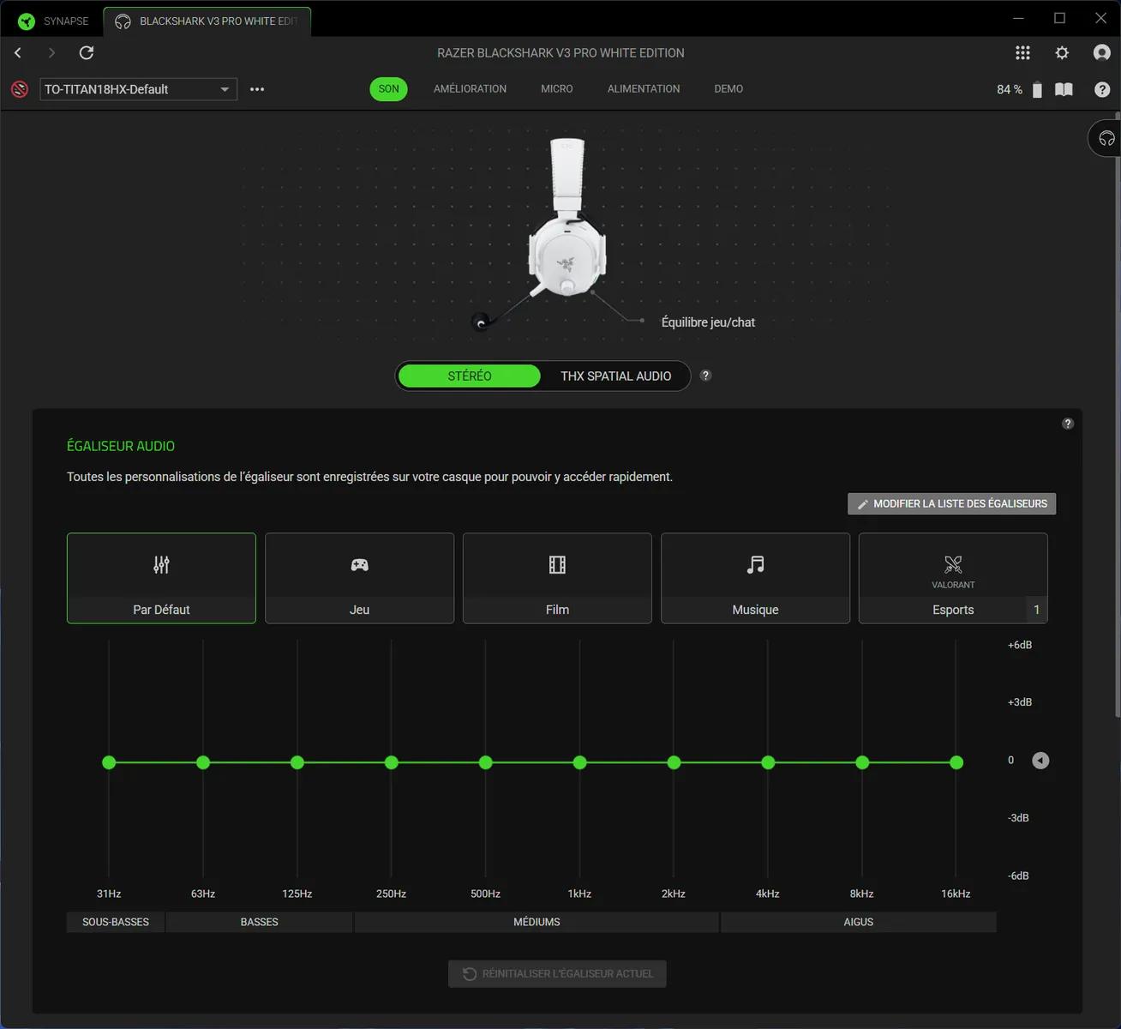
Task: Click the headset side panel icon
Action: click(x=1106, y=139)
